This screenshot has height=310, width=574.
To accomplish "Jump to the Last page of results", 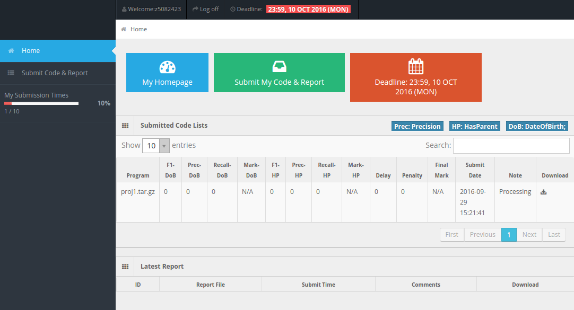I will click(x=554, y=235).
